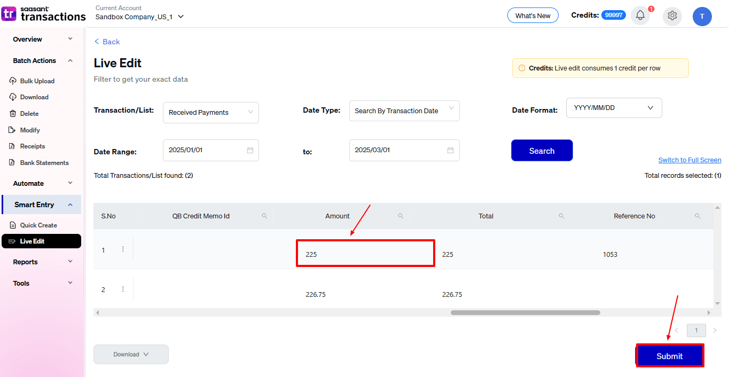Open settings via the gear icon

672,16
